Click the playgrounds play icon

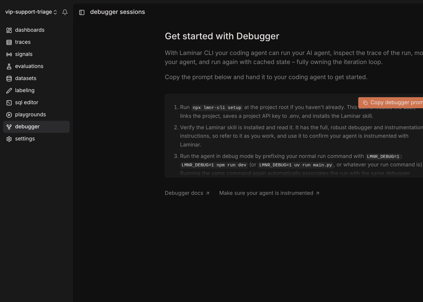pos(9,115)
